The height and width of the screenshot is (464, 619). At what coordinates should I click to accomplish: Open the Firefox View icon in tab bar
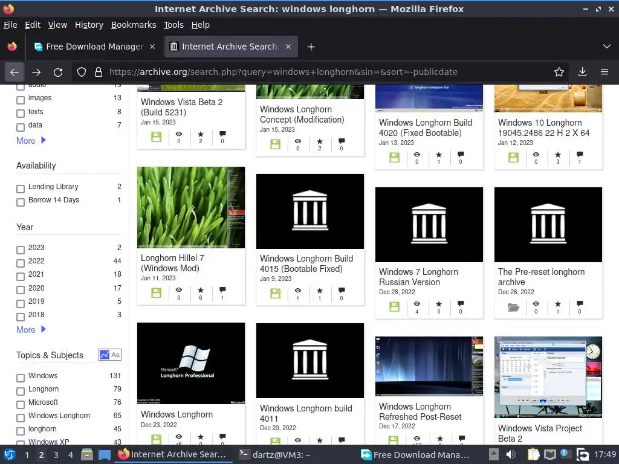(12, 47)
